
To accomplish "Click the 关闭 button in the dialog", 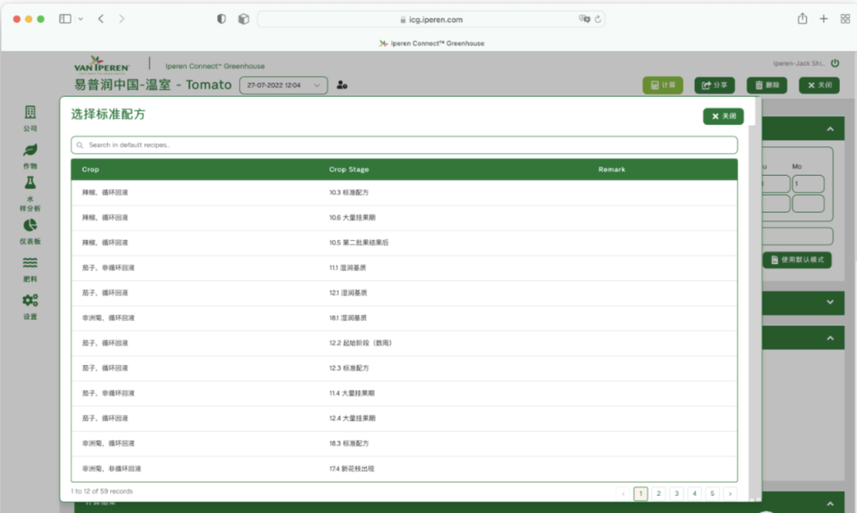I will [723, 116].
